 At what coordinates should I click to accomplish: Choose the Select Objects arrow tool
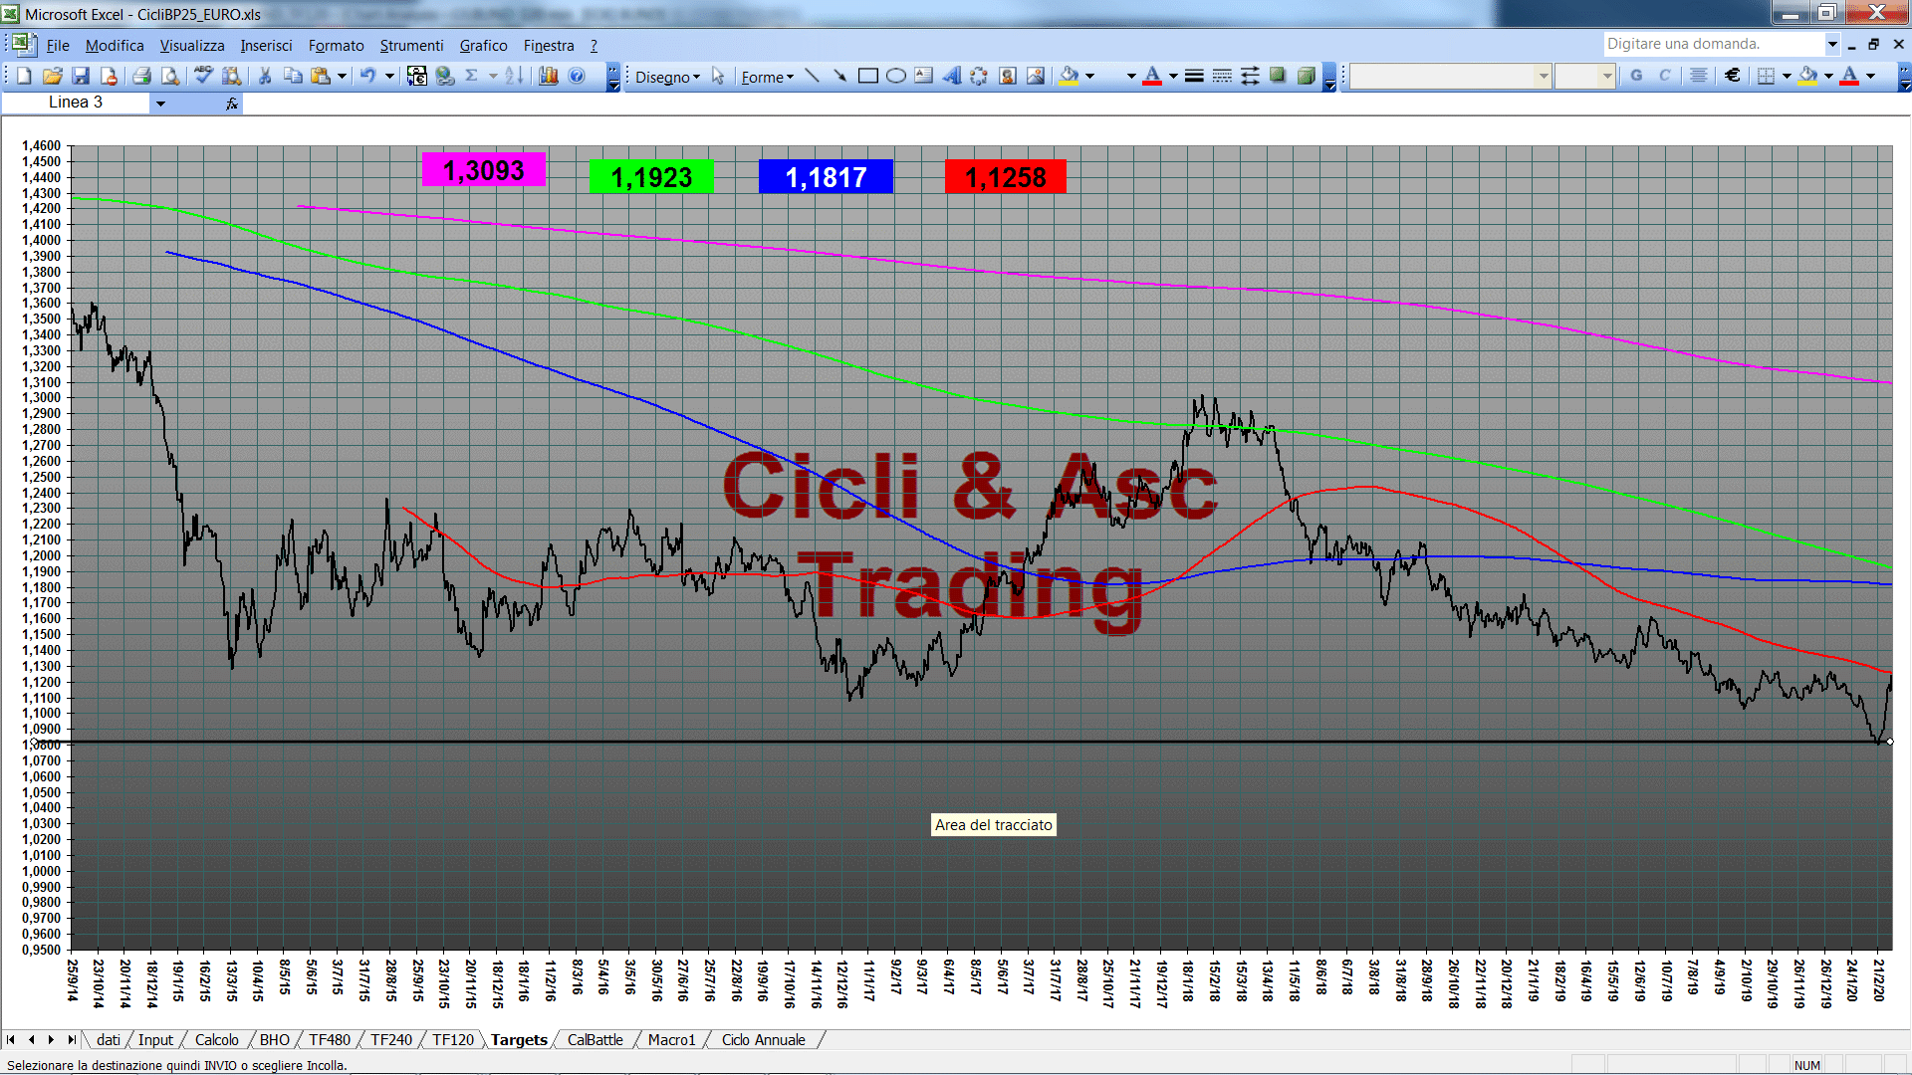pos(718,77)
